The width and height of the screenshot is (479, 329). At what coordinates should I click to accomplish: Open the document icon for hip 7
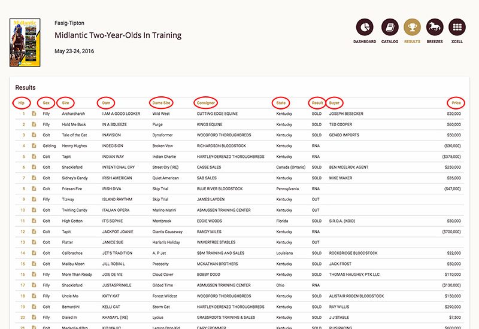(34, 178)
